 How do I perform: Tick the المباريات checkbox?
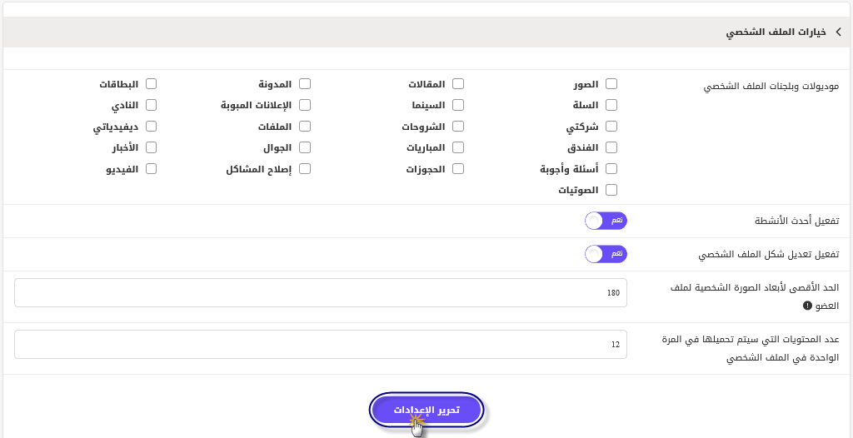pyautogui.click(x=458, y=147)
